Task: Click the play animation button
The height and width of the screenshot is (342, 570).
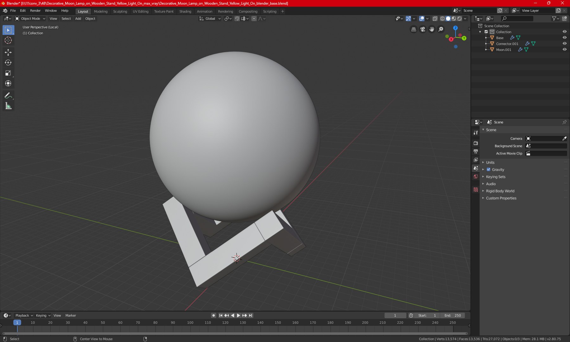Action: [x=238, y=315]
